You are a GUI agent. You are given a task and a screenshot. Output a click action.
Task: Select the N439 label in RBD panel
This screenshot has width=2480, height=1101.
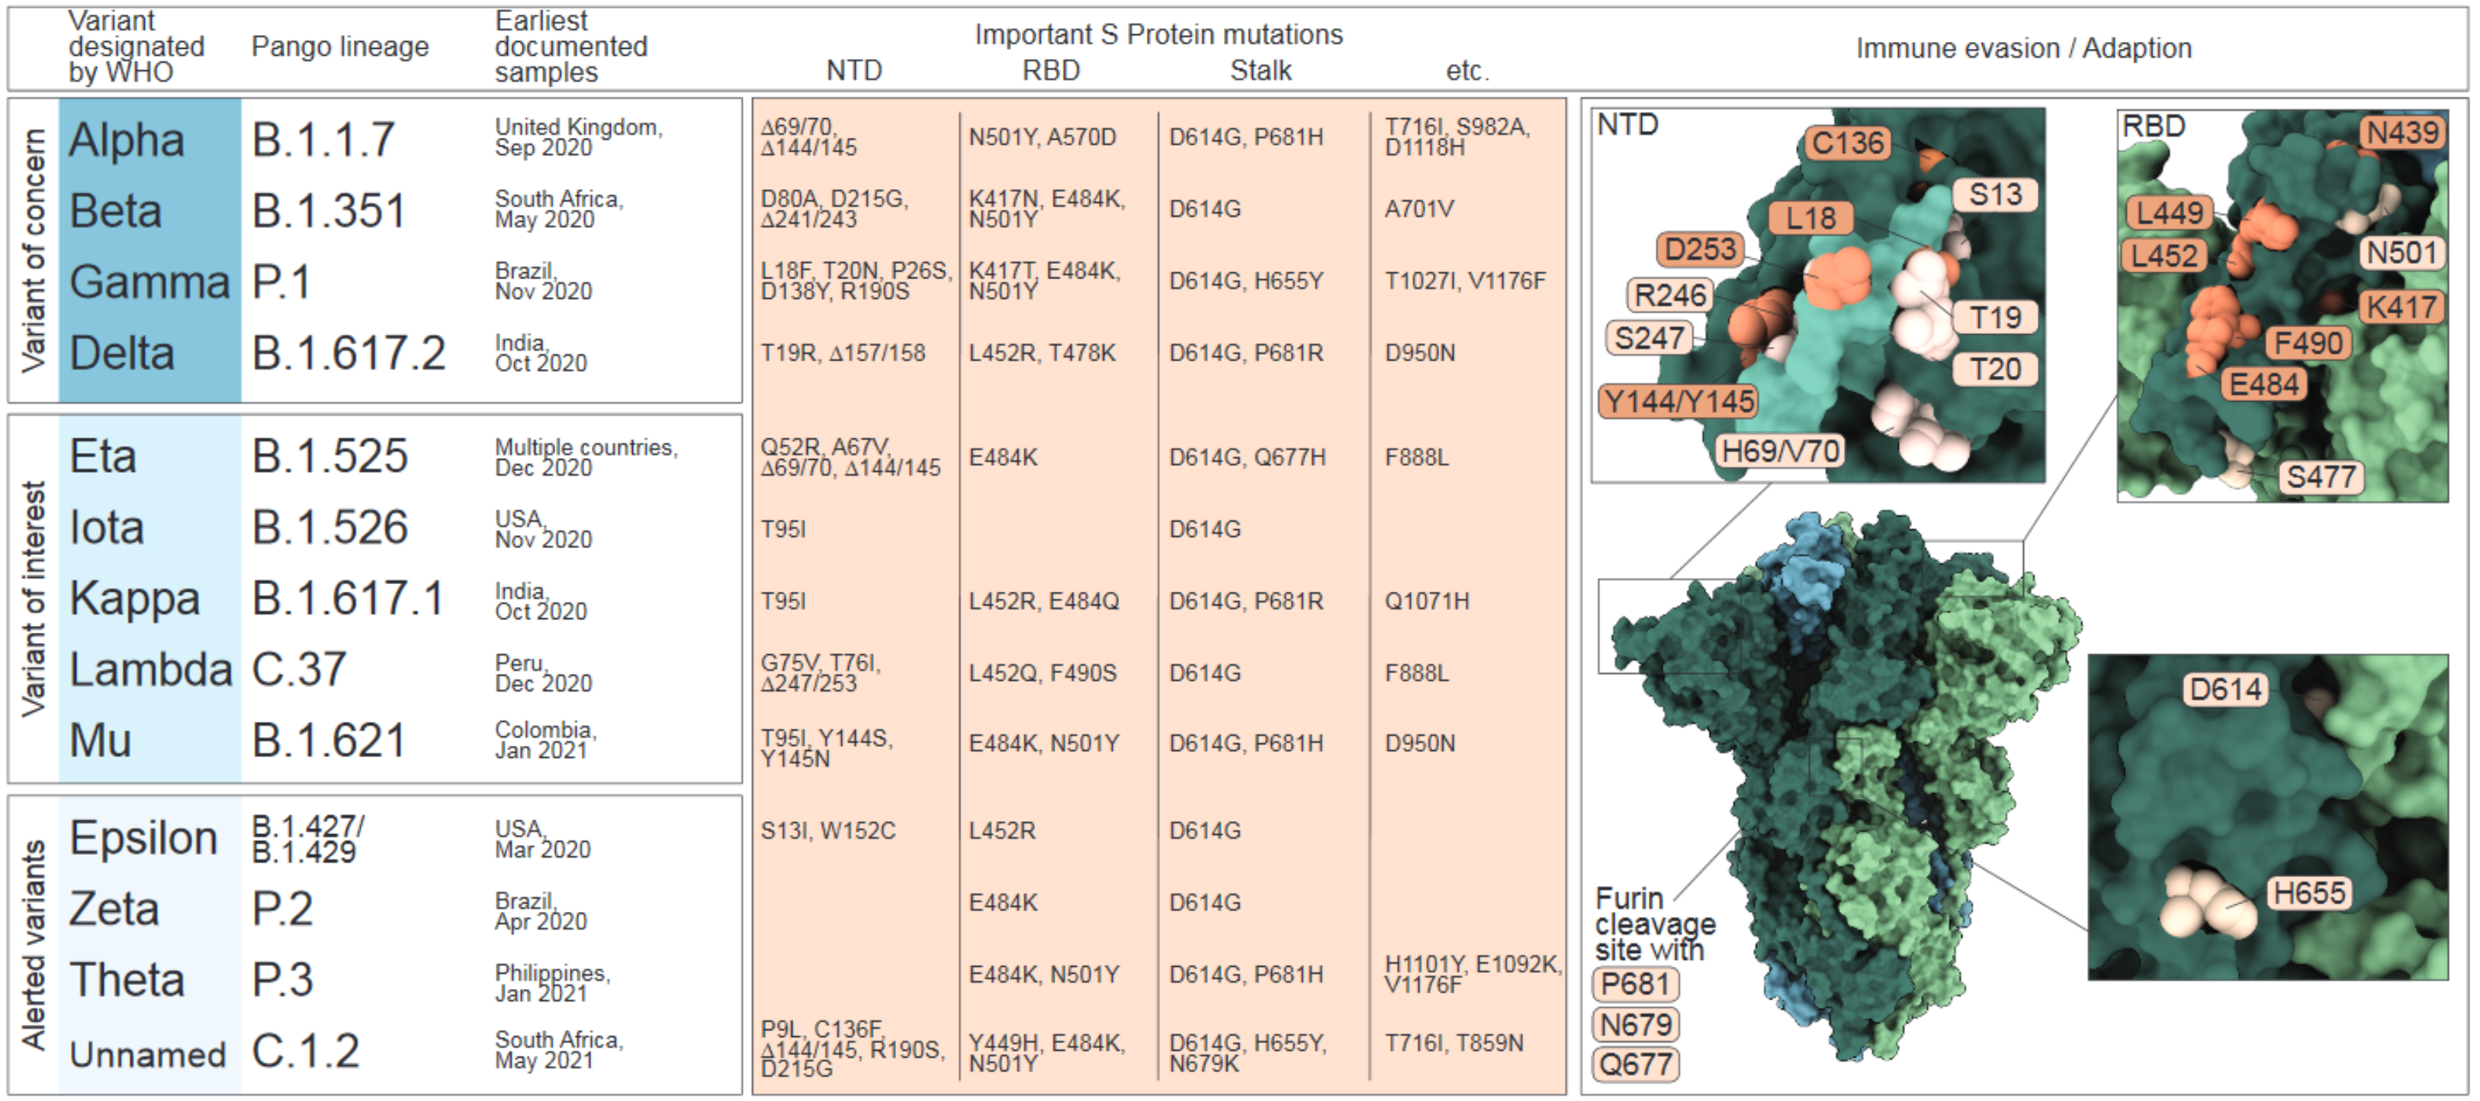click(2402, 133)
